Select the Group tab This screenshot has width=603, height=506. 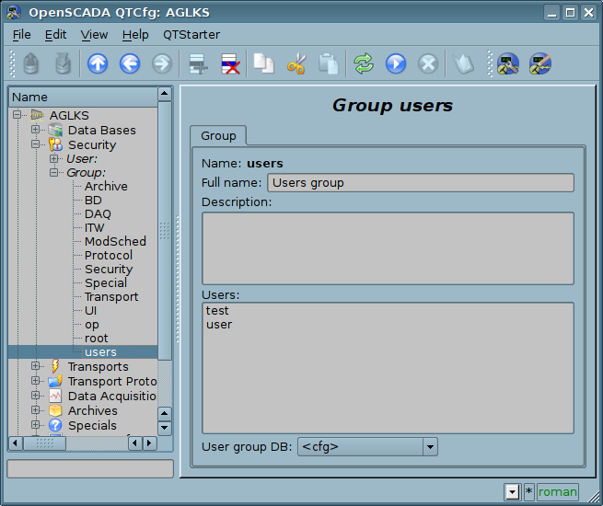click(218, 135)
